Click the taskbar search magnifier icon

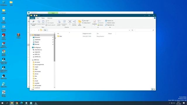tap(7, 103)
